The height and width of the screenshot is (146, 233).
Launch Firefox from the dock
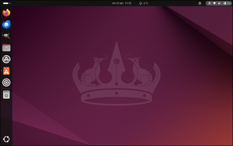pos(7,13)
